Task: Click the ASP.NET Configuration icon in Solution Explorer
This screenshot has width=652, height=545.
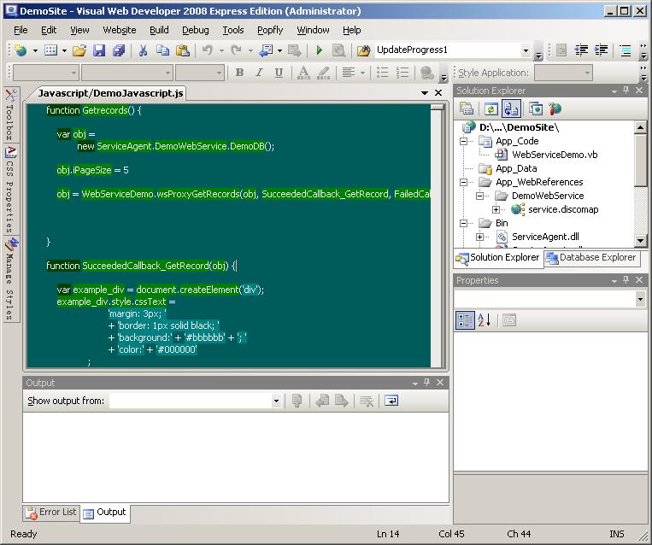Action: tap(555, 109)
